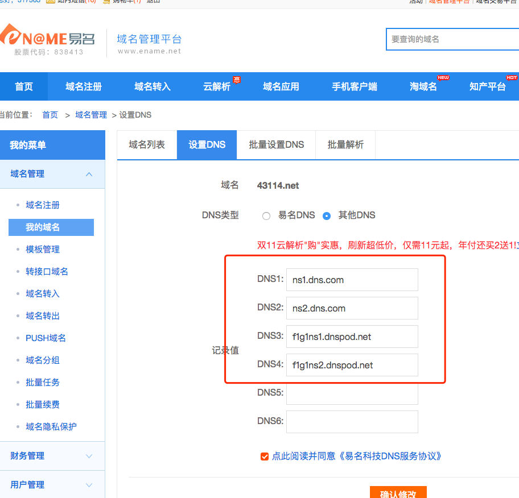Open the 批量解析 tab
The width and height of the screenshot is (519, 498).
pos(345,145)
